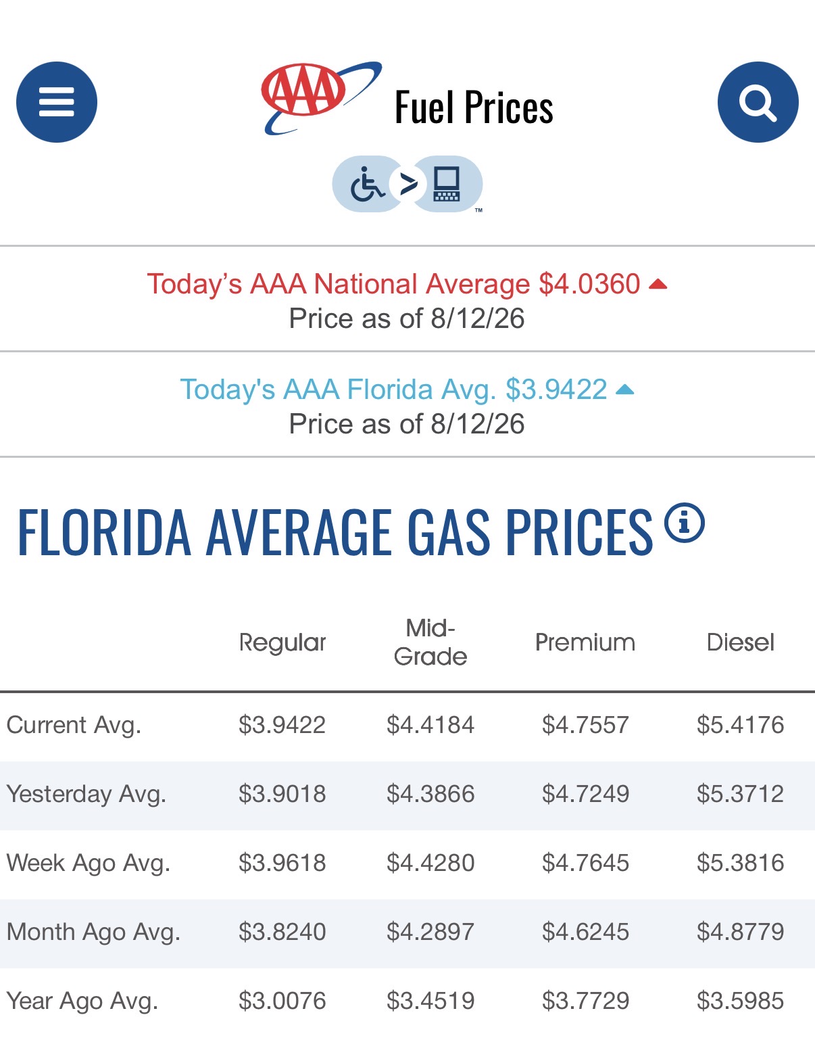Image resolution: width=815 pixels, height=1061 pixels.
Task: Click blue up-arrow beside Florida average
Action: coord(625,390)
